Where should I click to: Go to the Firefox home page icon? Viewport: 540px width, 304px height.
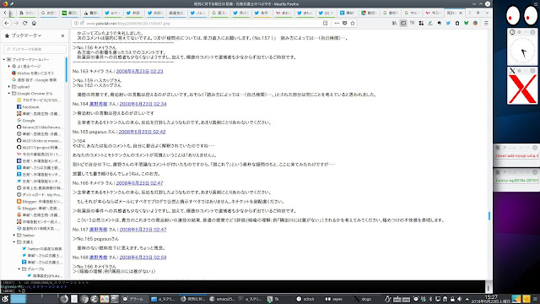34,23
